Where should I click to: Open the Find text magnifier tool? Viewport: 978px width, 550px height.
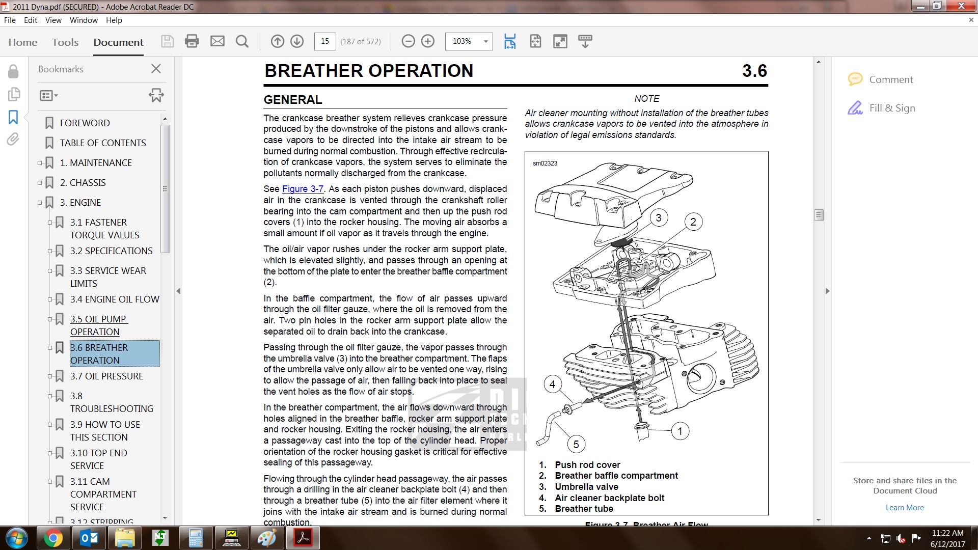(242, 41)
